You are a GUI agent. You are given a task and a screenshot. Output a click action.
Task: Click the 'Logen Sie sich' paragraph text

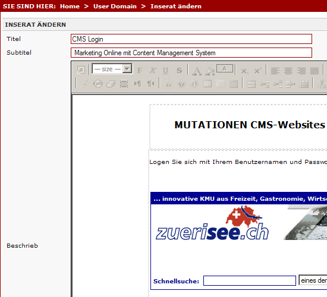[x=238, y=162]
